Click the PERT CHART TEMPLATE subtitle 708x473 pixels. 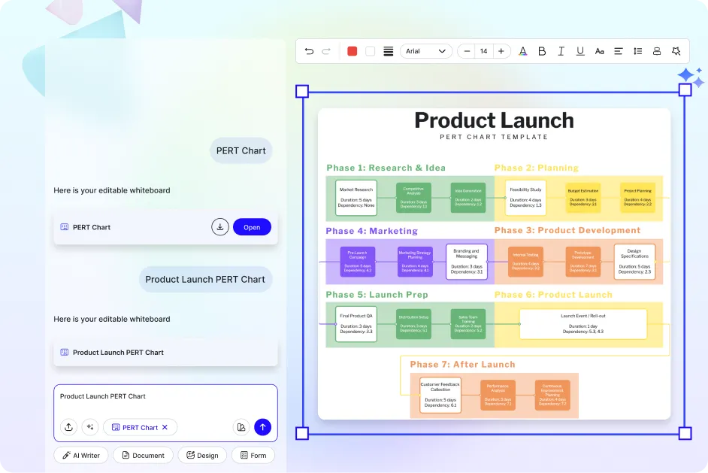click(x=494, y=137)
